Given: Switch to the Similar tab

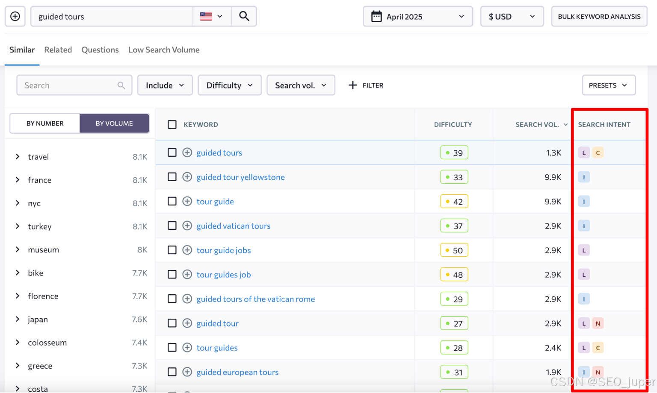Looking at the screenshot, I should (x=22, y=50).
